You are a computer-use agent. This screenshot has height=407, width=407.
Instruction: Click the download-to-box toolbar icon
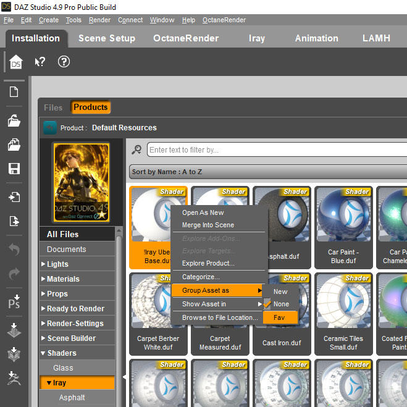coord(14,354)
